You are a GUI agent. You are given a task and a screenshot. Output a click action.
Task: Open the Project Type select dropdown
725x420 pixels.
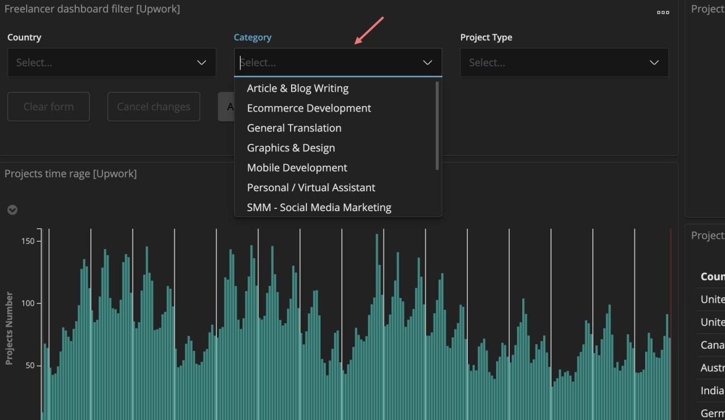click(x=565, y=62)
